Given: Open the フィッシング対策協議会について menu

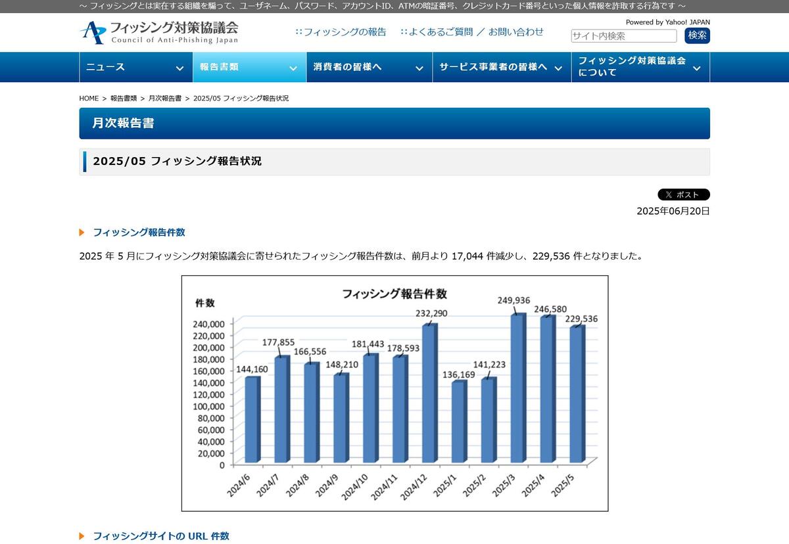Looking at the screenshot, I should (641, 67).
